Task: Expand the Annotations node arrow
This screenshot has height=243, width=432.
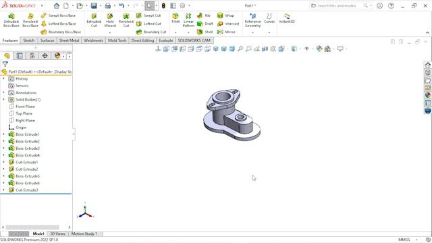Action: 3,92
